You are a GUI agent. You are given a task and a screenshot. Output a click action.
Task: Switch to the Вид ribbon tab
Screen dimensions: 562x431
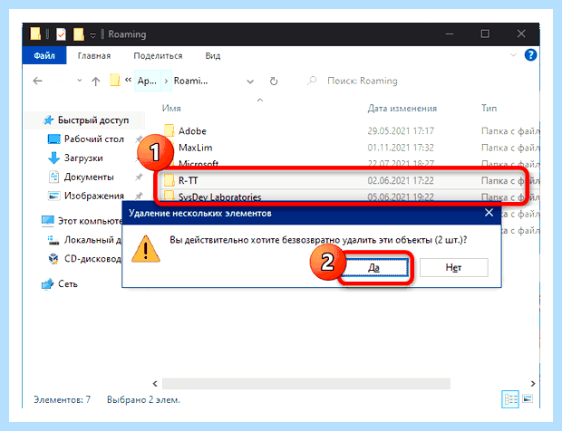[212, 56]
